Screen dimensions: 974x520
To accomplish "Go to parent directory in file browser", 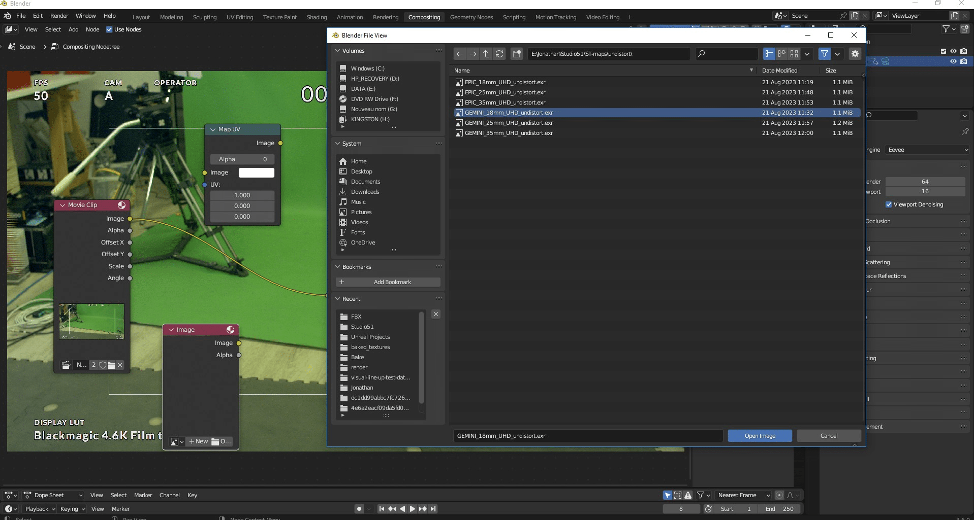I will click(486, 54).
